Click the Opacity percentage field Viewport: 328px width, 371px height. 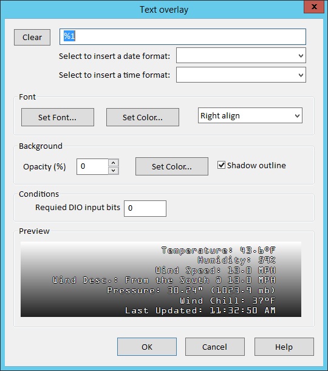[92, 166]
